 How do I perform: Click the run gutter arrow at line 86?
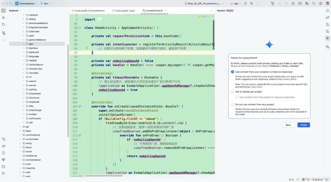click(x=80, y=28)
